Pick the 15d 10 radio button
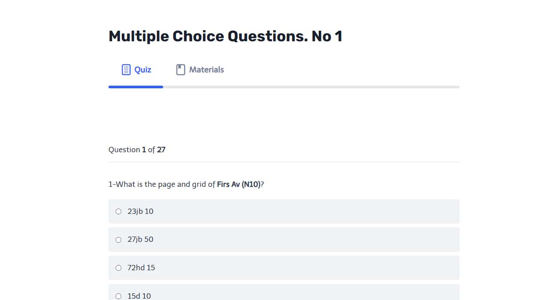This screenshot has width=557, height=300. [x=118, y=296]
